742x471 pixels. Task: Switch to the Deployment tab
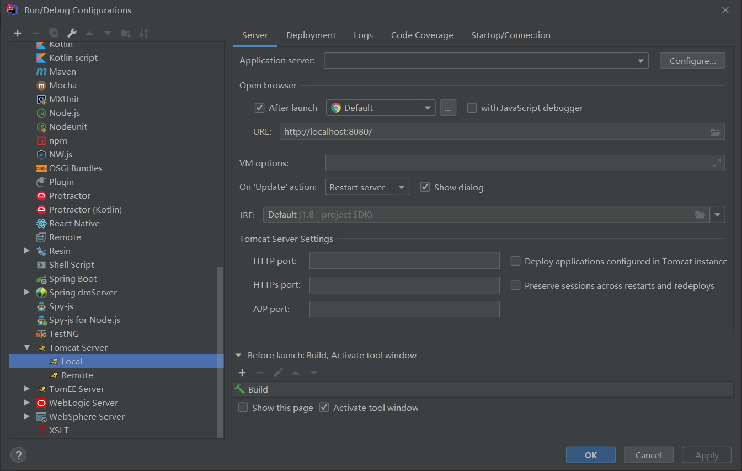tap(311, 35)
